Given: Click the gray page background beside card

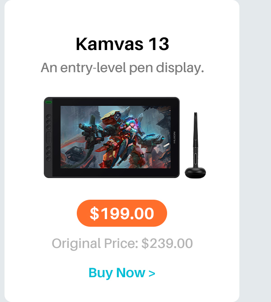Looking at the screenshot, I should coord(255,151).
